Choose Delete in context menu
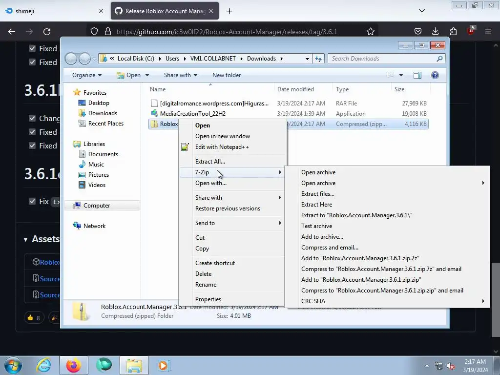 coord(204,274)
